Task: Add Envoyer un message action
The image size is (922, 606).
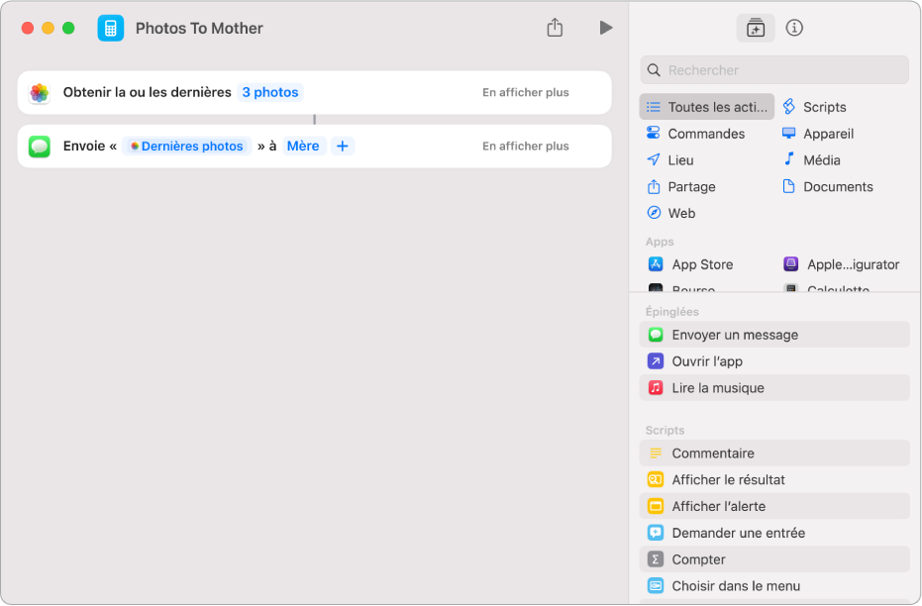Action: (774, 335)
